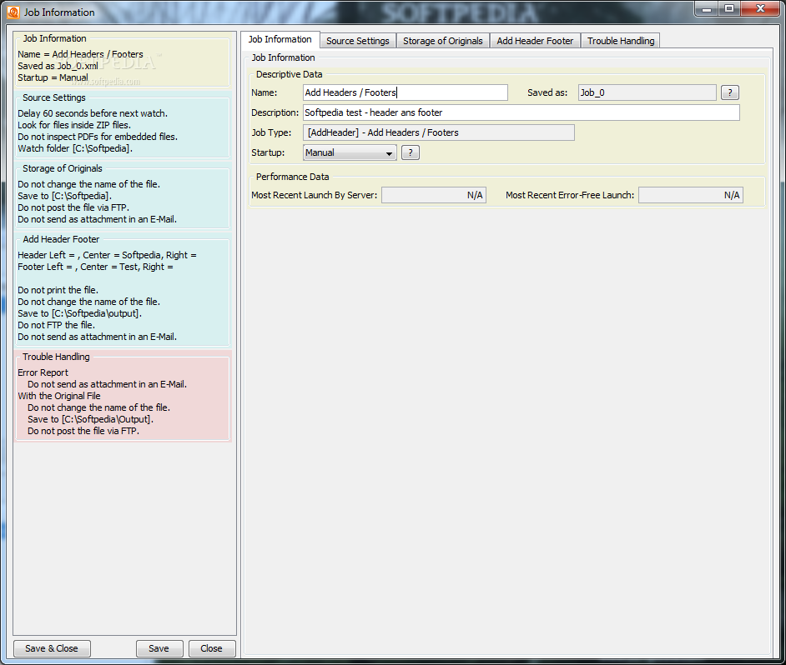Click the Most Recent Error-Free Launch field
The width and height of the screenshot is (786, 665).
(691, 195)
